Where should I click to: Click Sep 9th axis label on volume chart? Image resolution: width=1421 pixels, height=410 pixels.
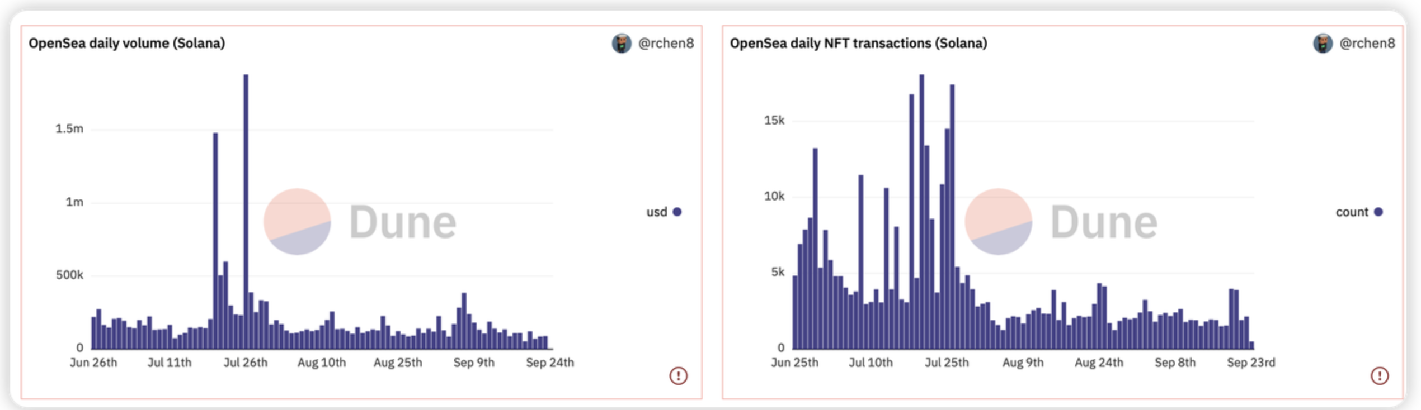click(474, 363)
